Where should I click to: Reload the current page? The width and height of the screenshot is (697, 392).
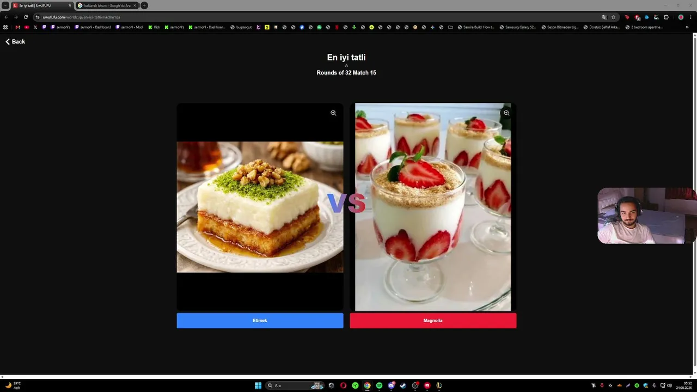26,17
